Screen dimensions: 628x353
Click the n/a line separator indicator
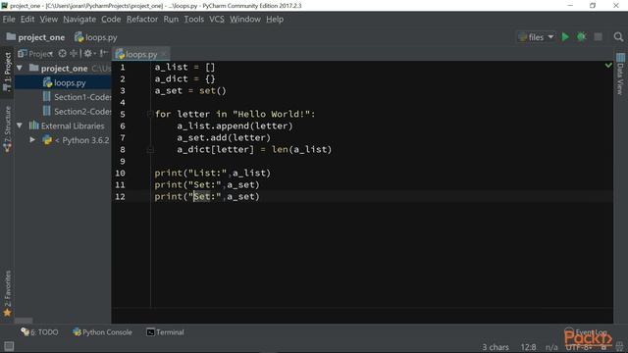coord(551,347)
